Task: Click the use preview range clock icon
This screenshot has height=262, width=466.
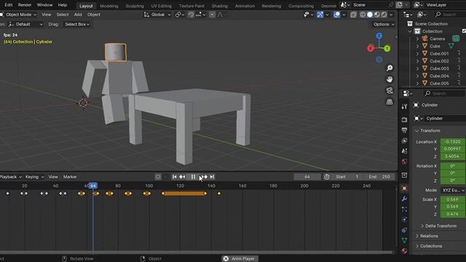Action: click(327, 177)
